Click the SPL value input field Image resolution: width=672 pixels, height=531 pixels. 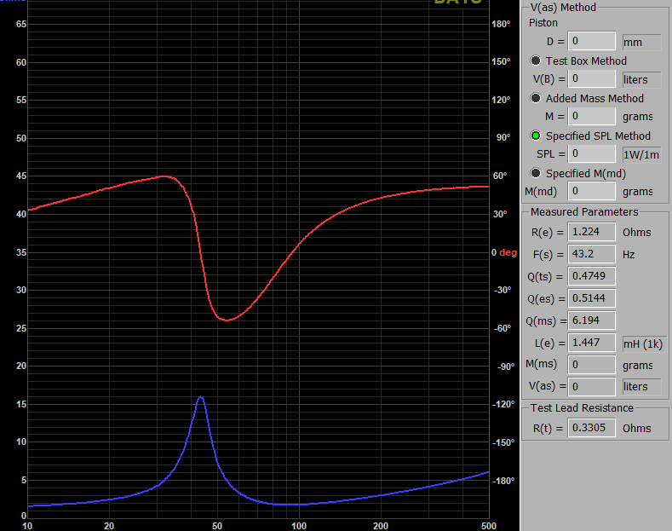click(591, 153)
